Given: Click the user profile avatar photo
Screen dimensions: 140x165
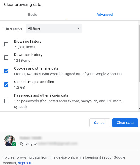Looking at the screenshot, I should (x=10, y=141).
